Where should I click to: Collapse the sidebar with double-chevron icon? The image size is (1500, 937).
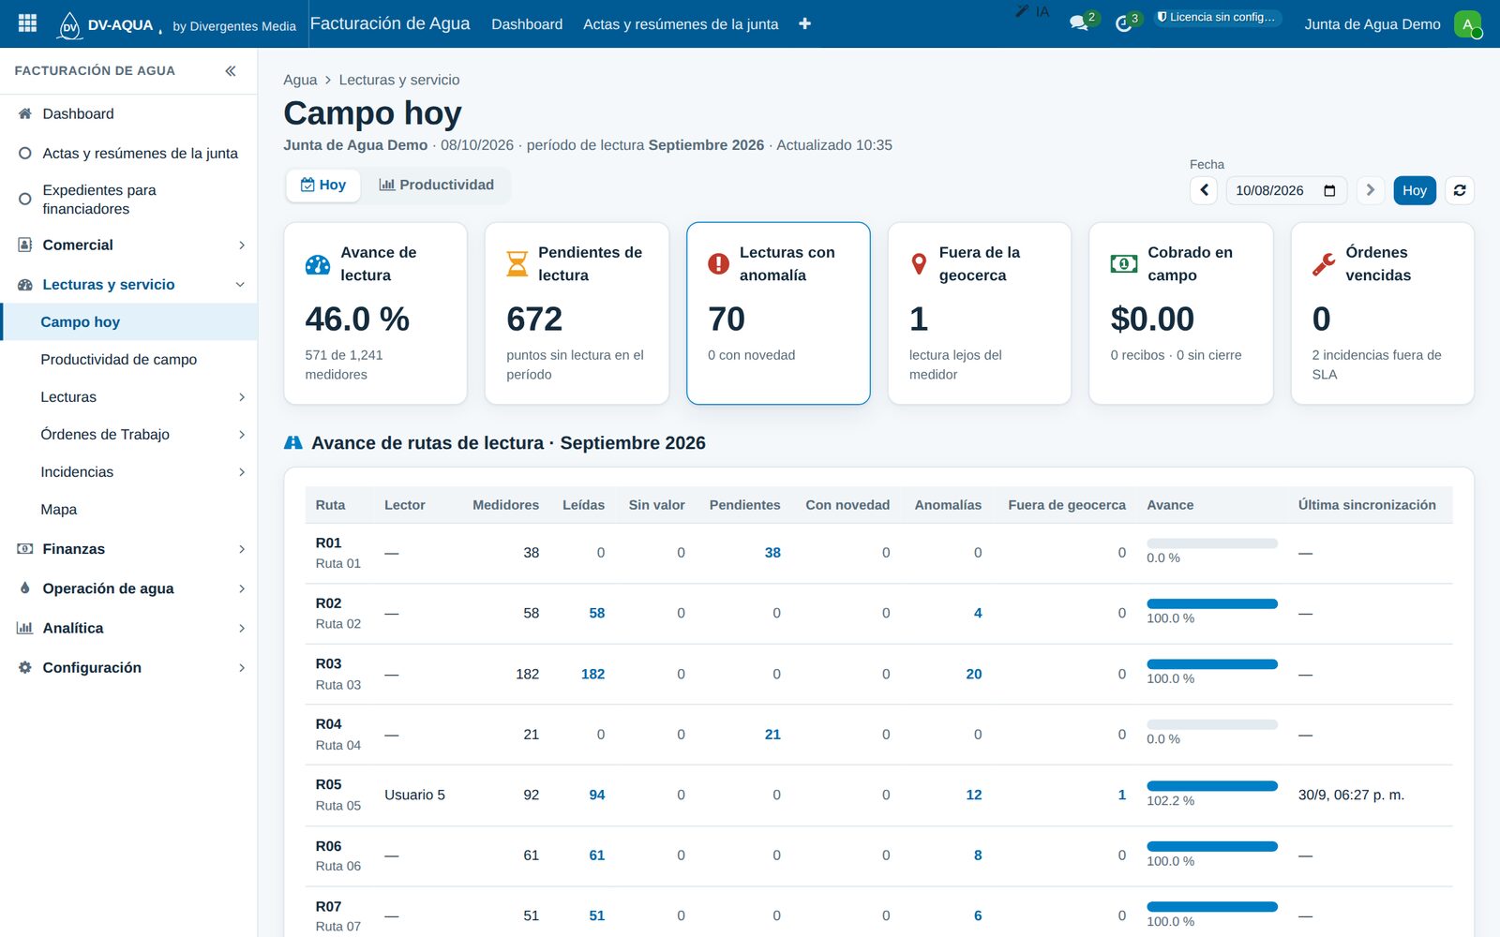coord(231,70)
